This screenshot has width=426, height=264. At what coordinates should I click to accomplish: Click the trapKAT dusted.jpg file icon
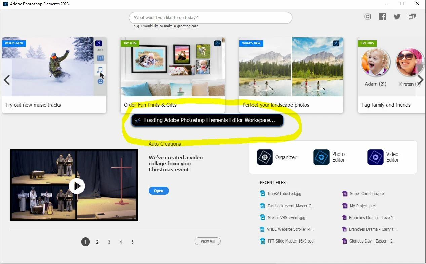[262, 193]
